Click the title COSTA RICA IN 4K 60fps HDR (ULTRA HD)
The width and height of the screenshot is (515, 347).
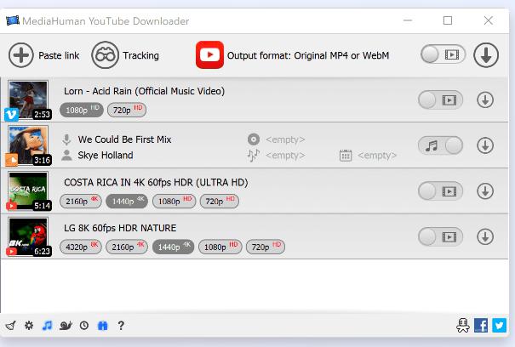(x=156, y=183)
